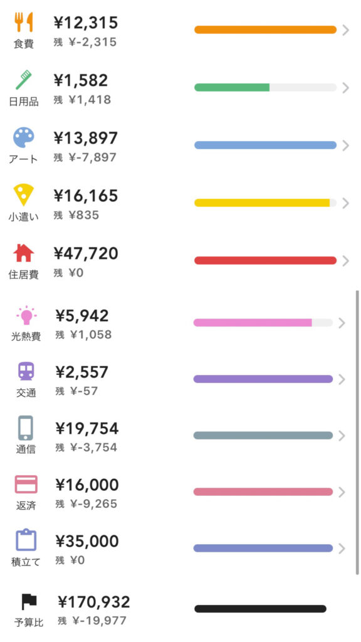Tap the purple train 交通 icon
Screen dimensions: 361x642
click(x=26, y=372)
